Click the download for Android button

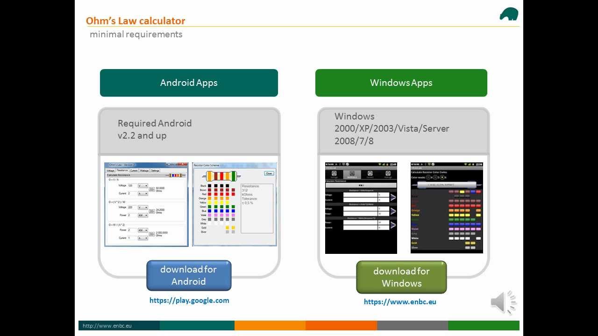tap(189, 275)
